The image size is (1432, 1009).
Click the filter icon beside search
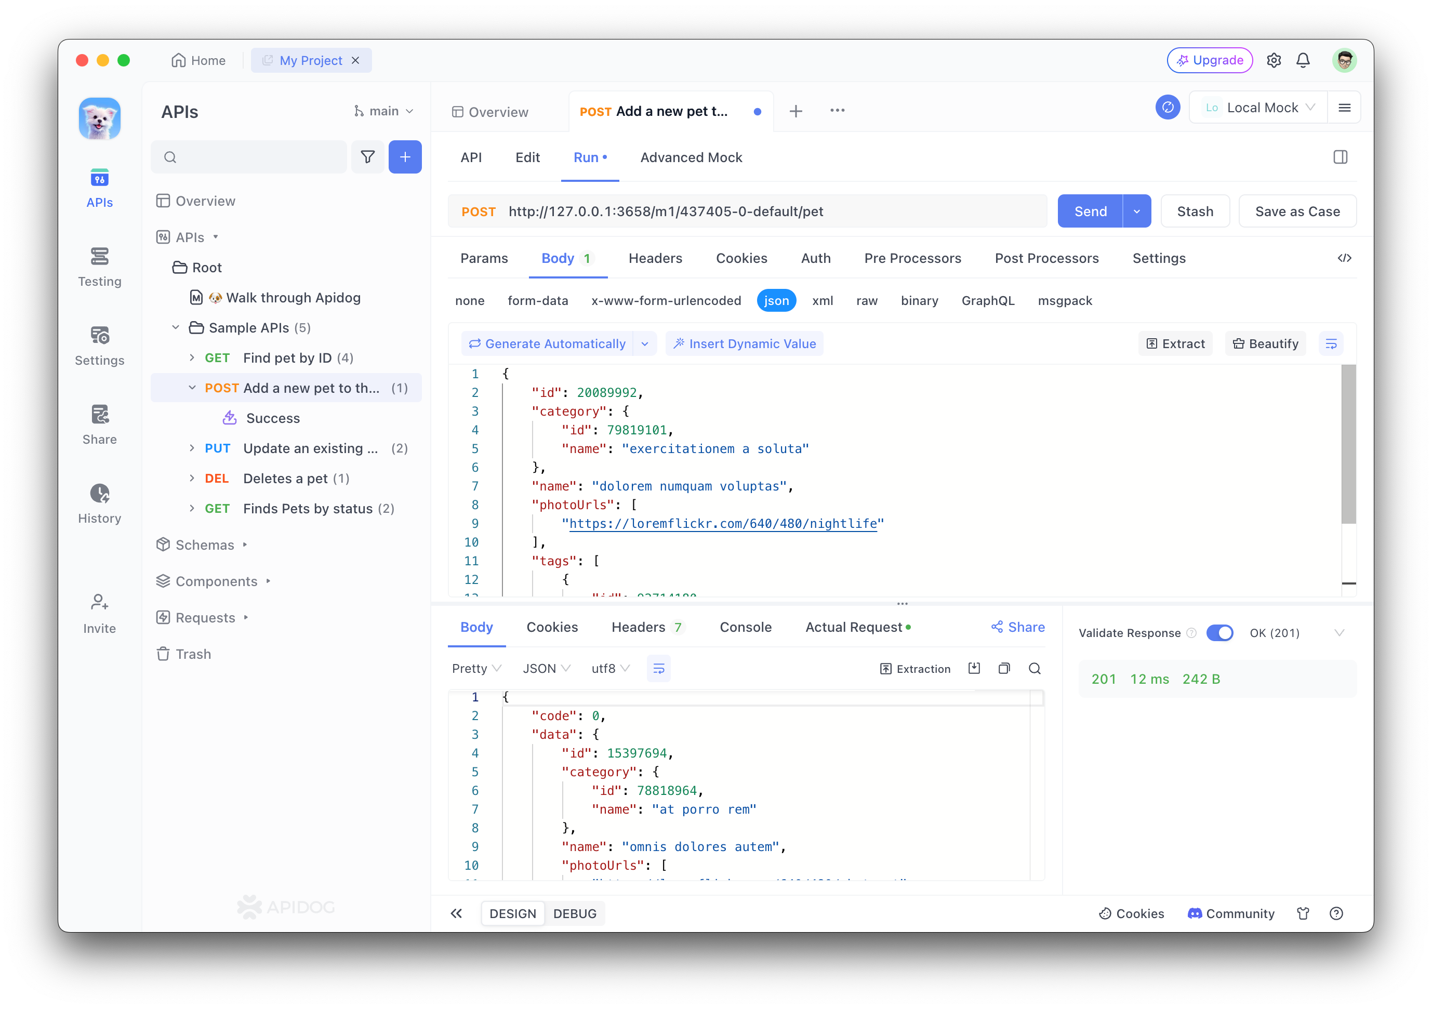click(x=367, y=157)
